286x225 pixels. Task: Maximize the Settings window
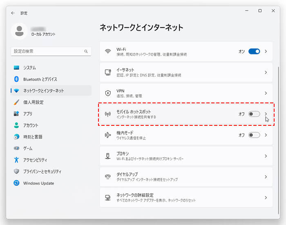click(x=260, y=11)
